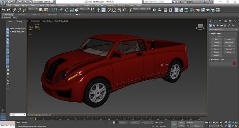The width and height of the screenshot is (239, 128).
Task: Open the Utilities wrench panel icon
Action: click(235, 21)
